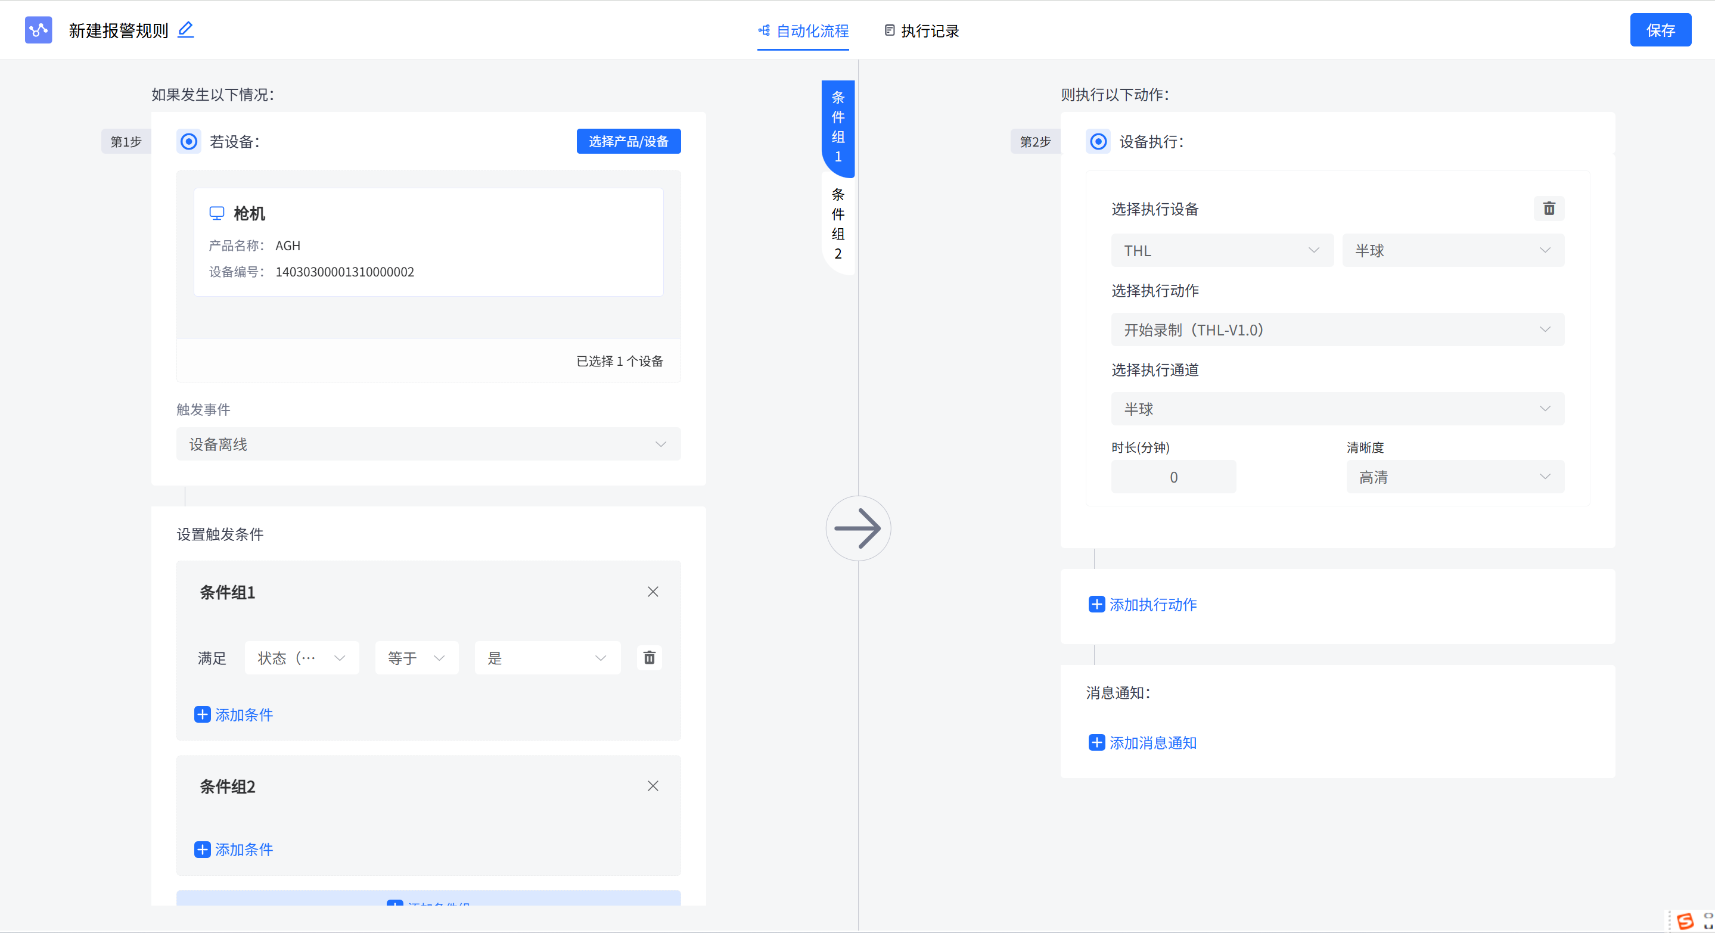Delete the condition row in 条件组1 via trash icon
This screenshot has width=1715, height=933.
click(x=649, y=658)
